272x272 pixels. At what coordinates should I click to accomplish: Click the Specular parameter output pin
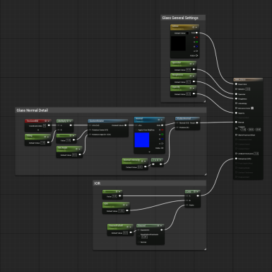194,69
